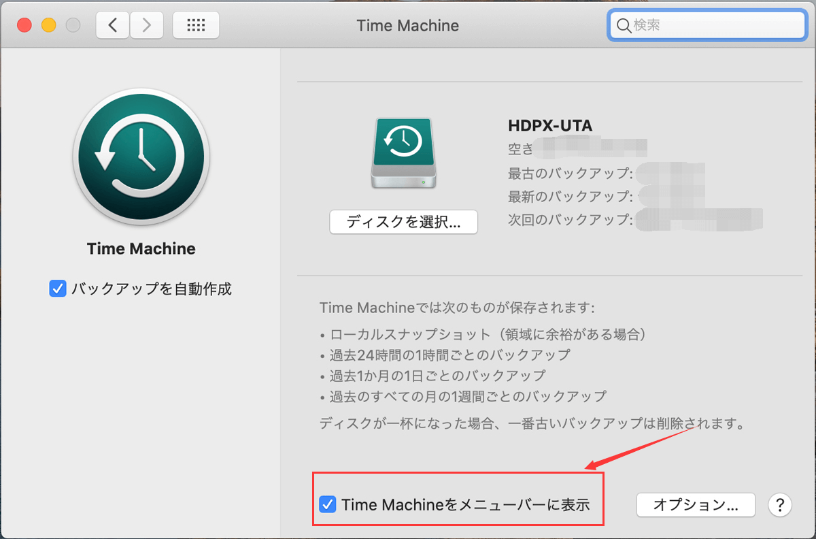Show all preferences via grid icon
The image size is (816, 539).
[x=196, y=25]
